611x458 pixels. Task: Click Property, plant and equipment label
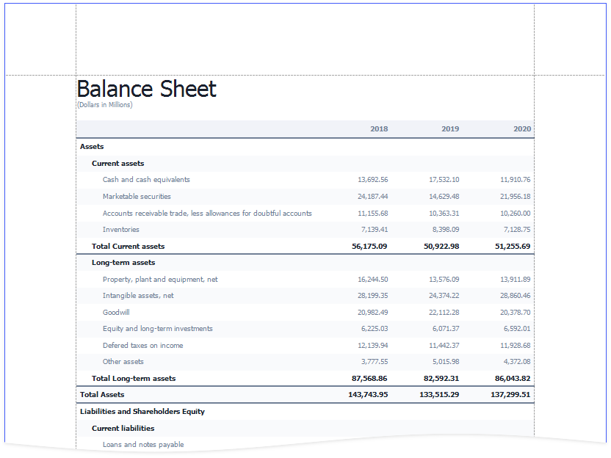click(160, 280)
